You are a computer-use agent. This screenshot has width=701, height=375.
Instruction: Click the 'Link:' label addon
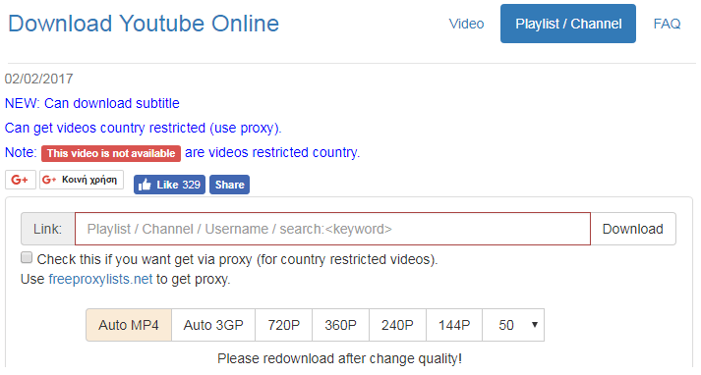pyautogui.click(x=48, y=229)
